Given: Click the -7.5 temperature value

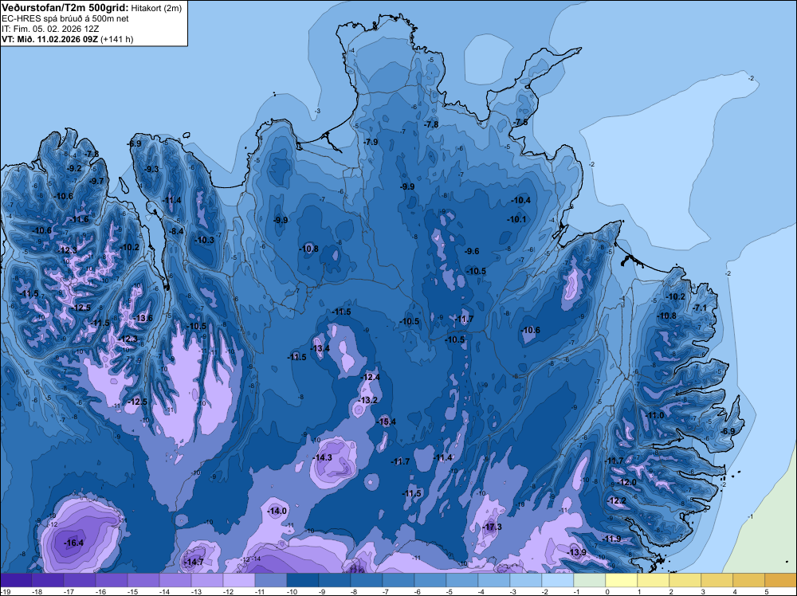Looking at the screenshot, I should [520, 122].
